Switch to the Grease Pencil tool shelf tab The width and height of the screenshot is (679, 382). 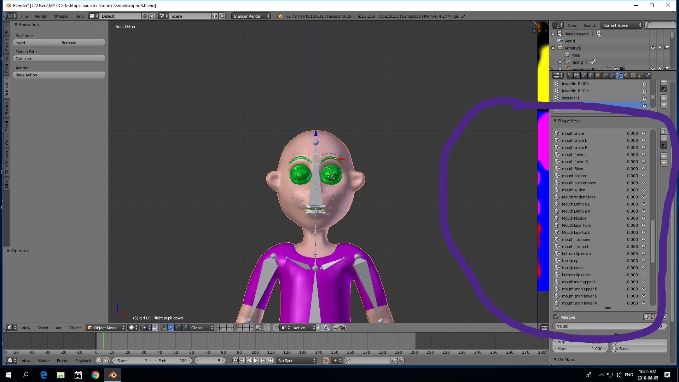coord(6,133)
